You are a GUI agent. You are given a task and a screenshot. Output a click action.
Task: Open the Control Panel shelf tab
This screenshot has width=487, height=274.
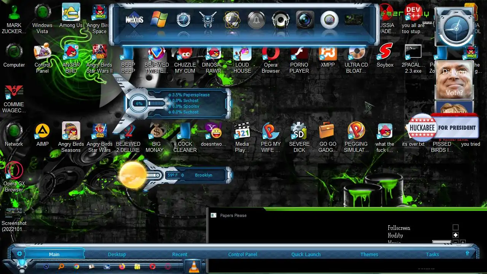click(243, 254)
